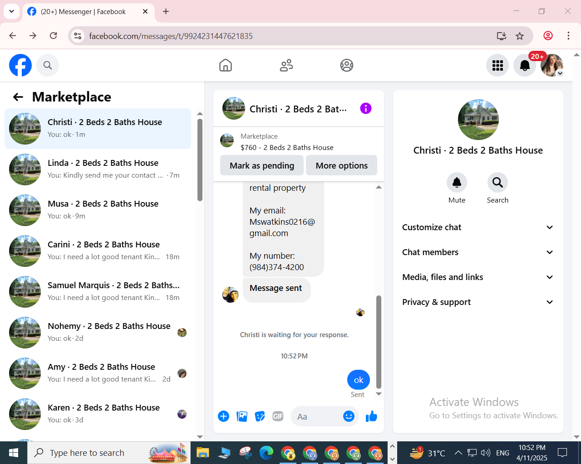Open the emoji picker in message box
The image size is (581, 464).
(349, 416)
